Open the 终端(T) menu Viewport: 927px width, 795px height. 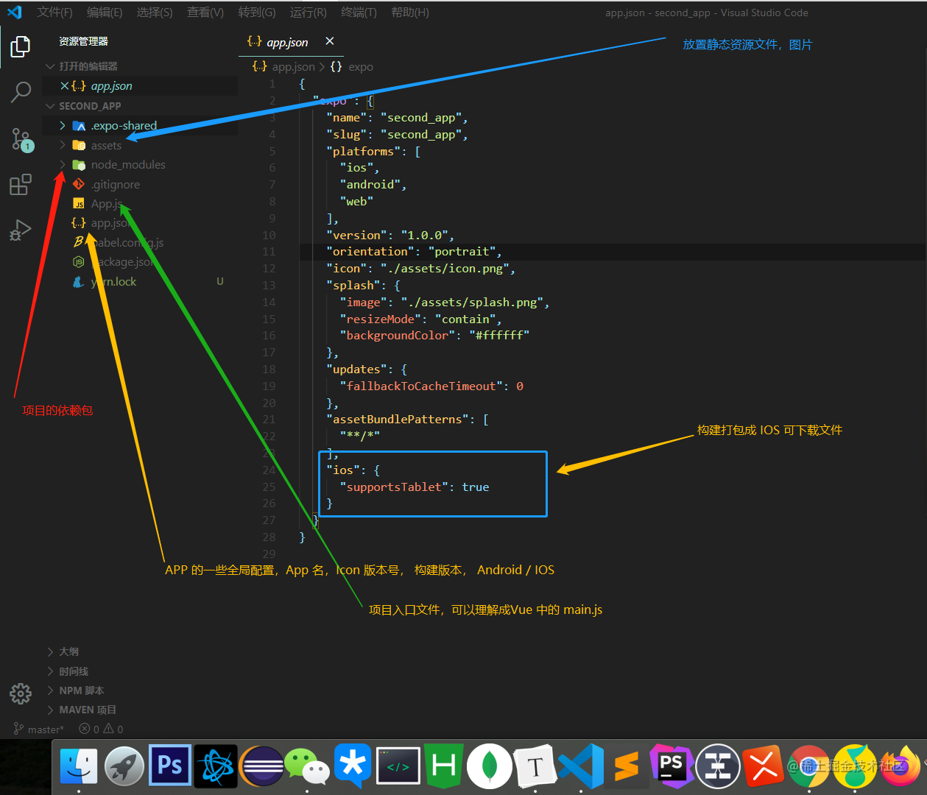pyautogui.click(x=359, y=13)
